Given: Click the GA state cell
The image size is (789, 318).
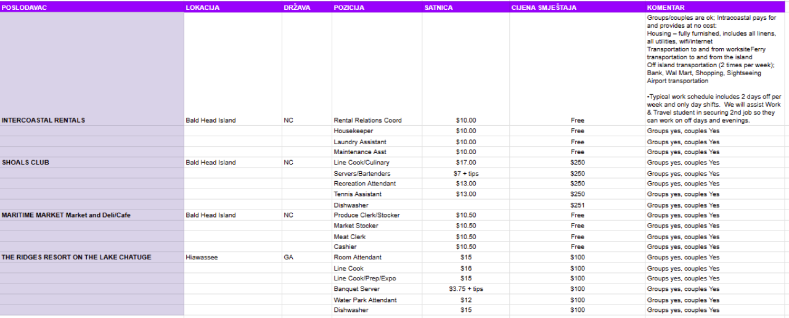Looking at the screenshot, I should coord(307,258).
